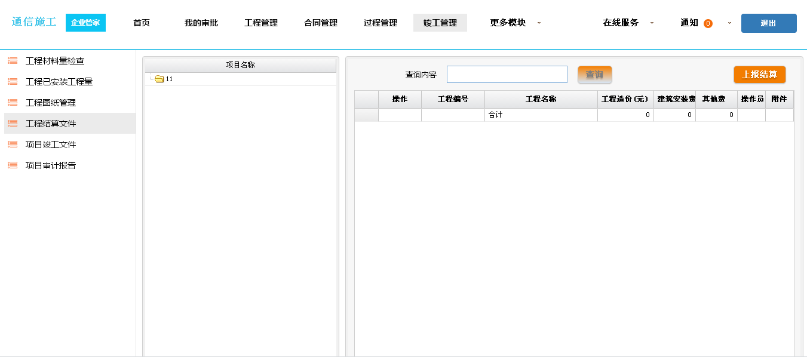Click the 在线服务 menu label
This screenshot has height=357, width=807.
[x=621, y=23]
